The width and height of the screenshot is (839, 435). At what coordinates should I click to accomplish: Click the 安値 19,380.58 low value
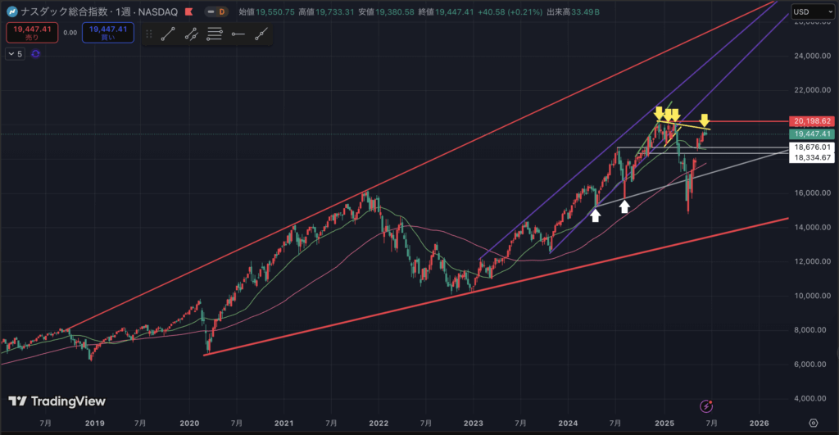(386, 11)
